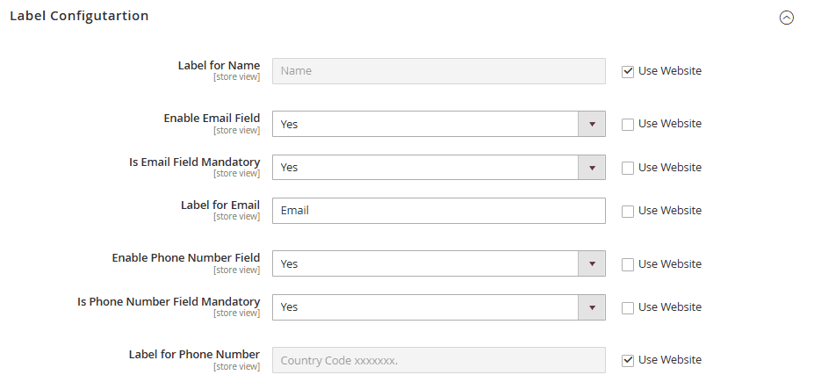Check Use Website for Is Email Field Mandatory
The width and height of the screenshot is (814, 382).
coord(628,167)
